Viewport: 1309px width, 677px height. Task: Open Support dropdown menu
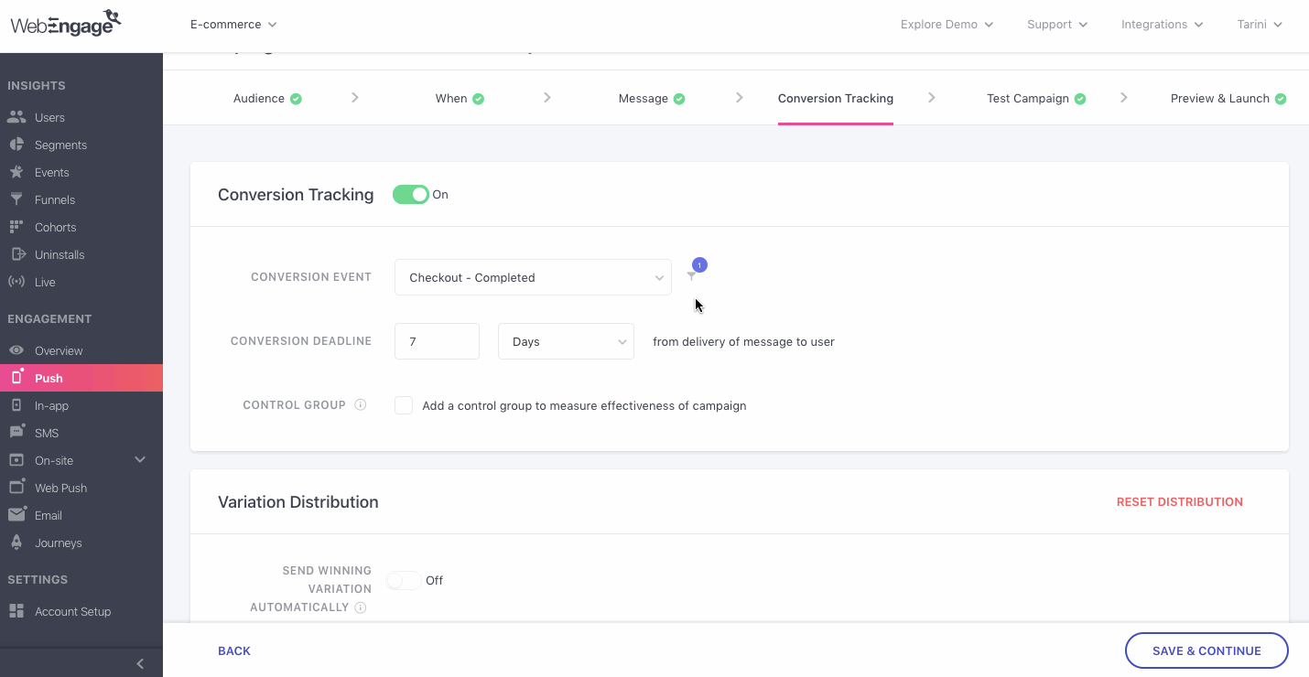click(1057, 25)
